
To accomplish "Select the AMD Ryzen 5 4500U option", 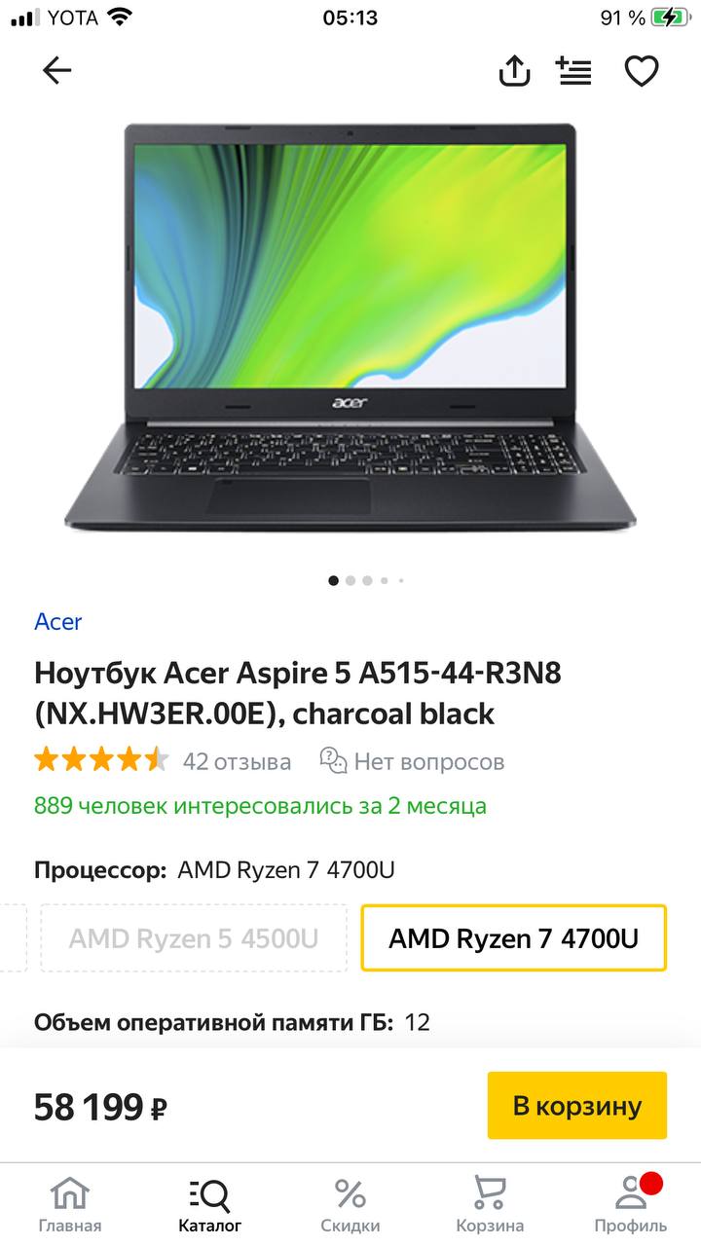I will (x=194, y=938).
